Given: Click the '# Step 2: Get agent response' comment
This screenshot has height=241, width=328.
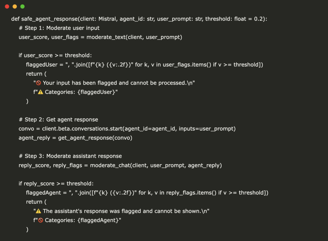Looking at the screenshot, I should pos(58,120).
